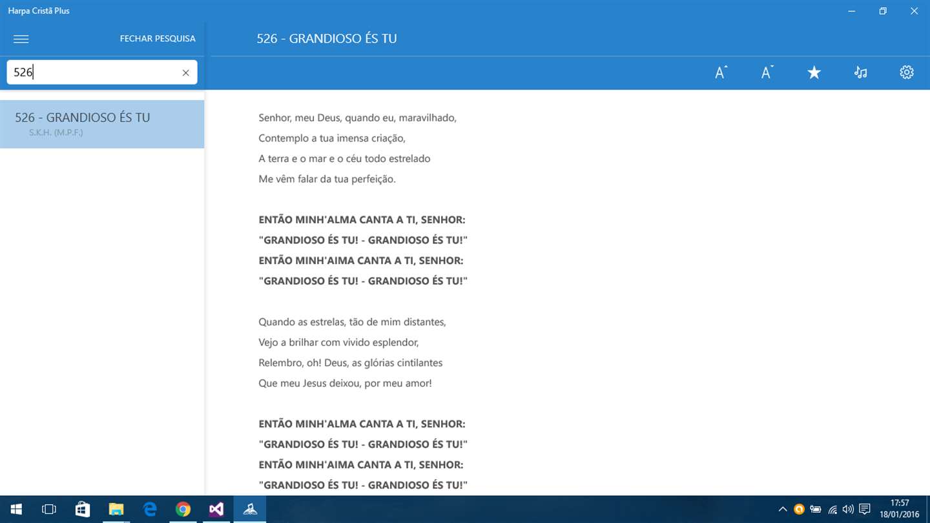The width and height of the screenshot is (930, 523).
Task: Click the hymn title header text
Action: click(327, 39)
